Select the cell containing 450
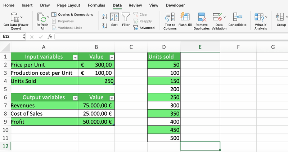The image size is (288, 152). [x=164, y=130]
